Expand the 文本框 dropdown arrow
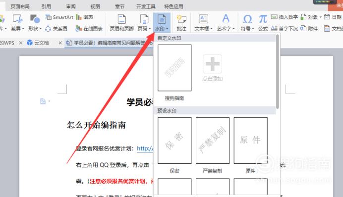Screen dimensions: 343x197 click(x=211, y=29)
